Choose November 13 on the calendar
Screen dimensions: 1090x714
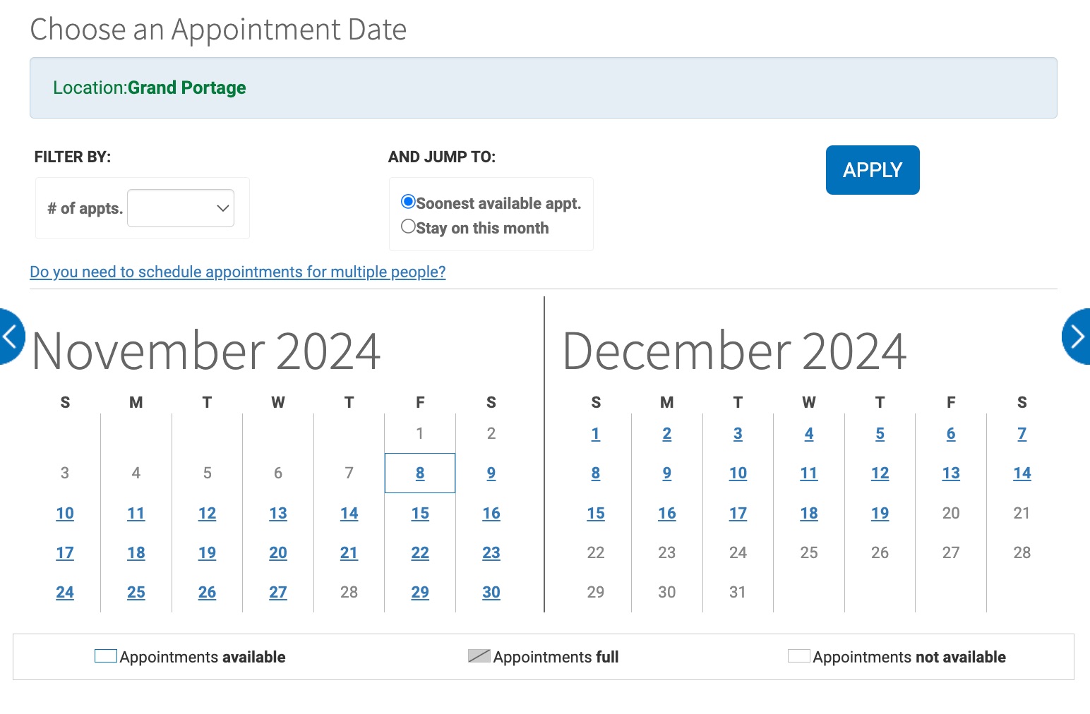coord(277,513)
